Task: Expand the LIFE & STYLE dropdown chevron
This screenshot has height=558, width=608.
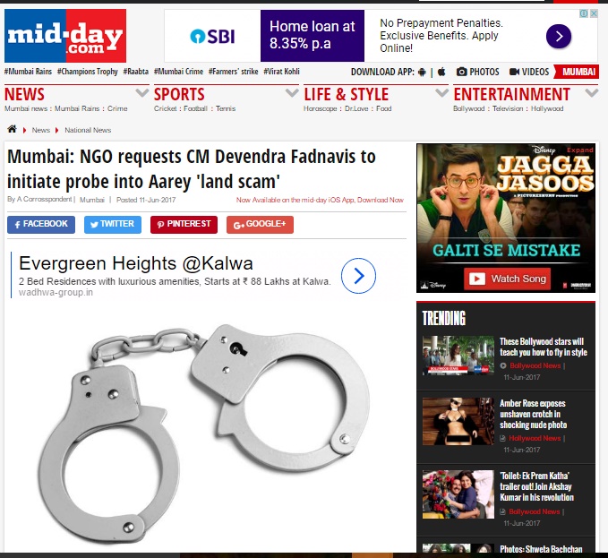Action: click(x=441, y=93)
